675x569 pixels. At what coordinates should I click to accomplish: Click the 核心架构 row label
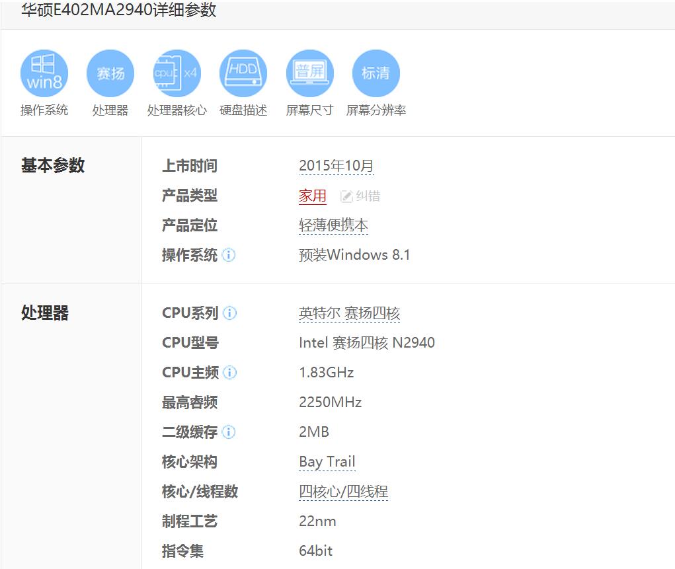coord(190,462)
